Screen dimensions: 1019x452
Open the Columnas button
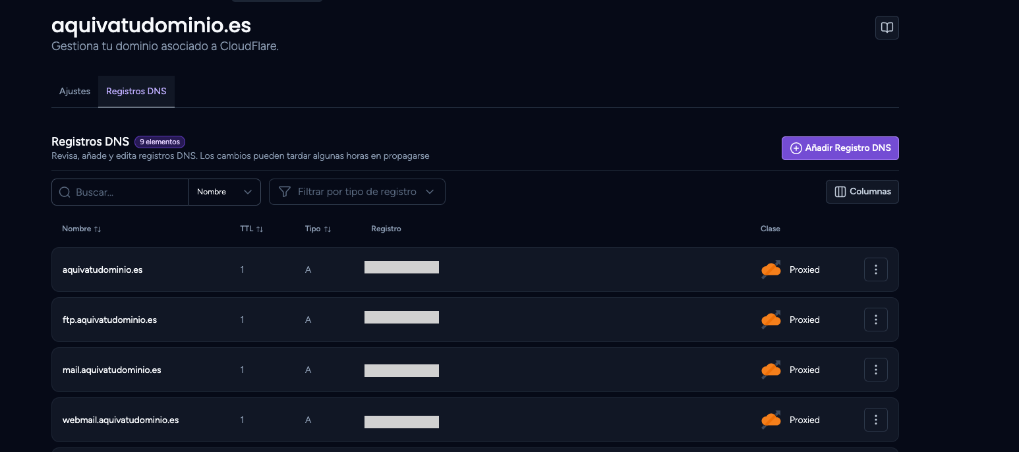pyautogui.click(x=862, y=192)
